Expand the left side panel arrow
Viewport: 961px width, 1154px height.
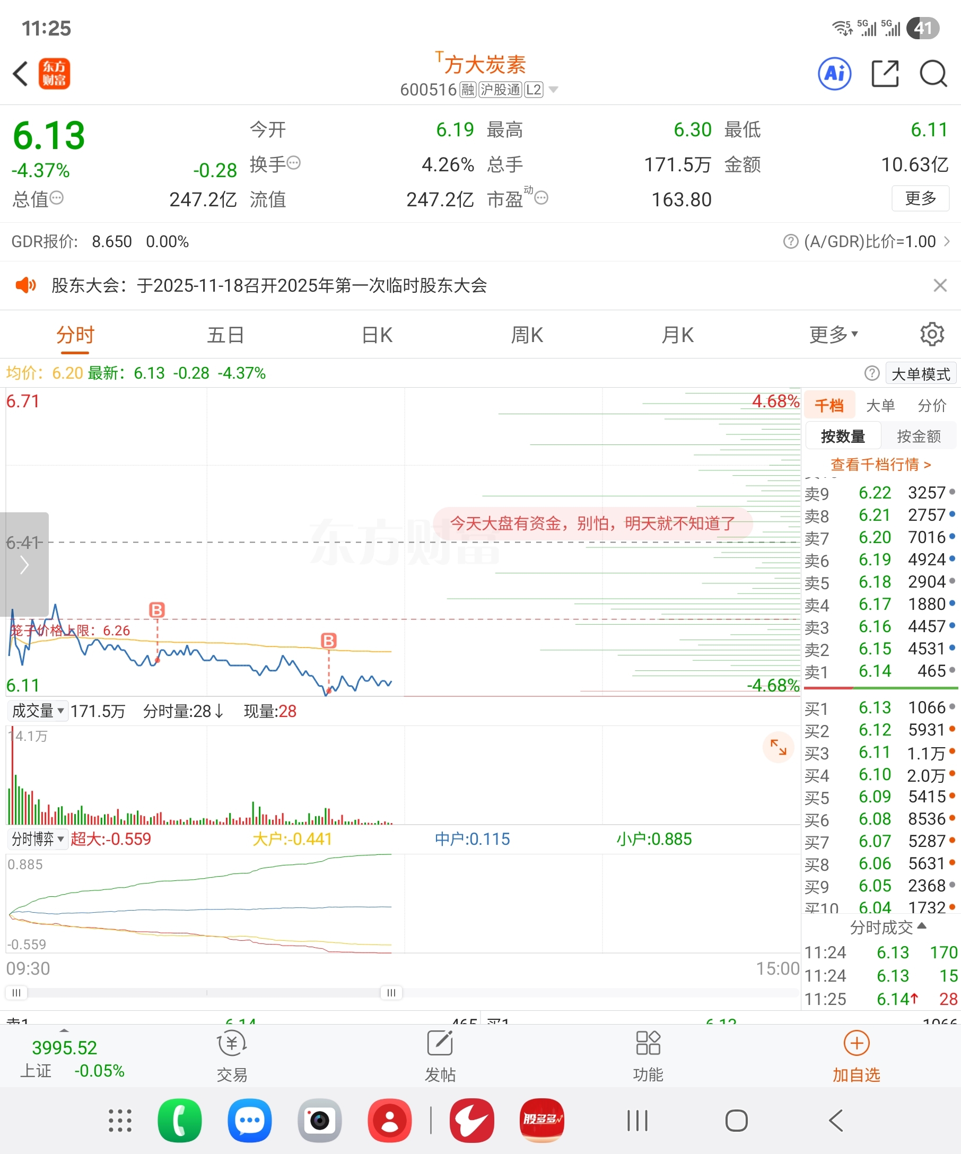pos(24,564)
